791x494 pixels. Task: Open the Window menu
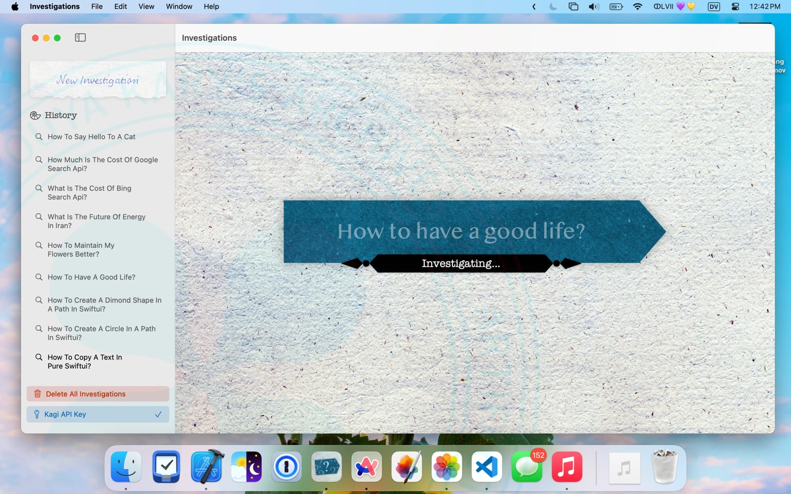point(179,7)
